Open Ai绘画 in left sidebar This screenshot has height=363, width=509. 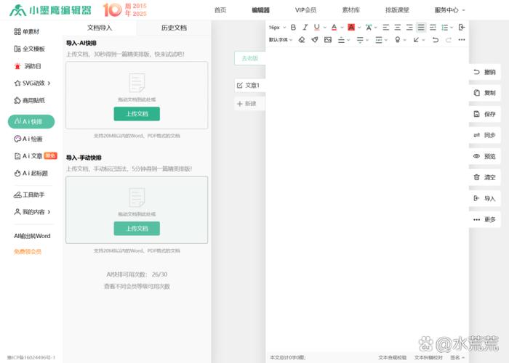tap(28, 139)
